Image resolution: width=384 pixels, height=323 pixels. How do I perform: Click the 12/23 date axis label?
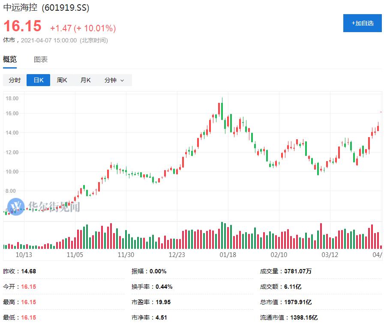click(177, 255)
